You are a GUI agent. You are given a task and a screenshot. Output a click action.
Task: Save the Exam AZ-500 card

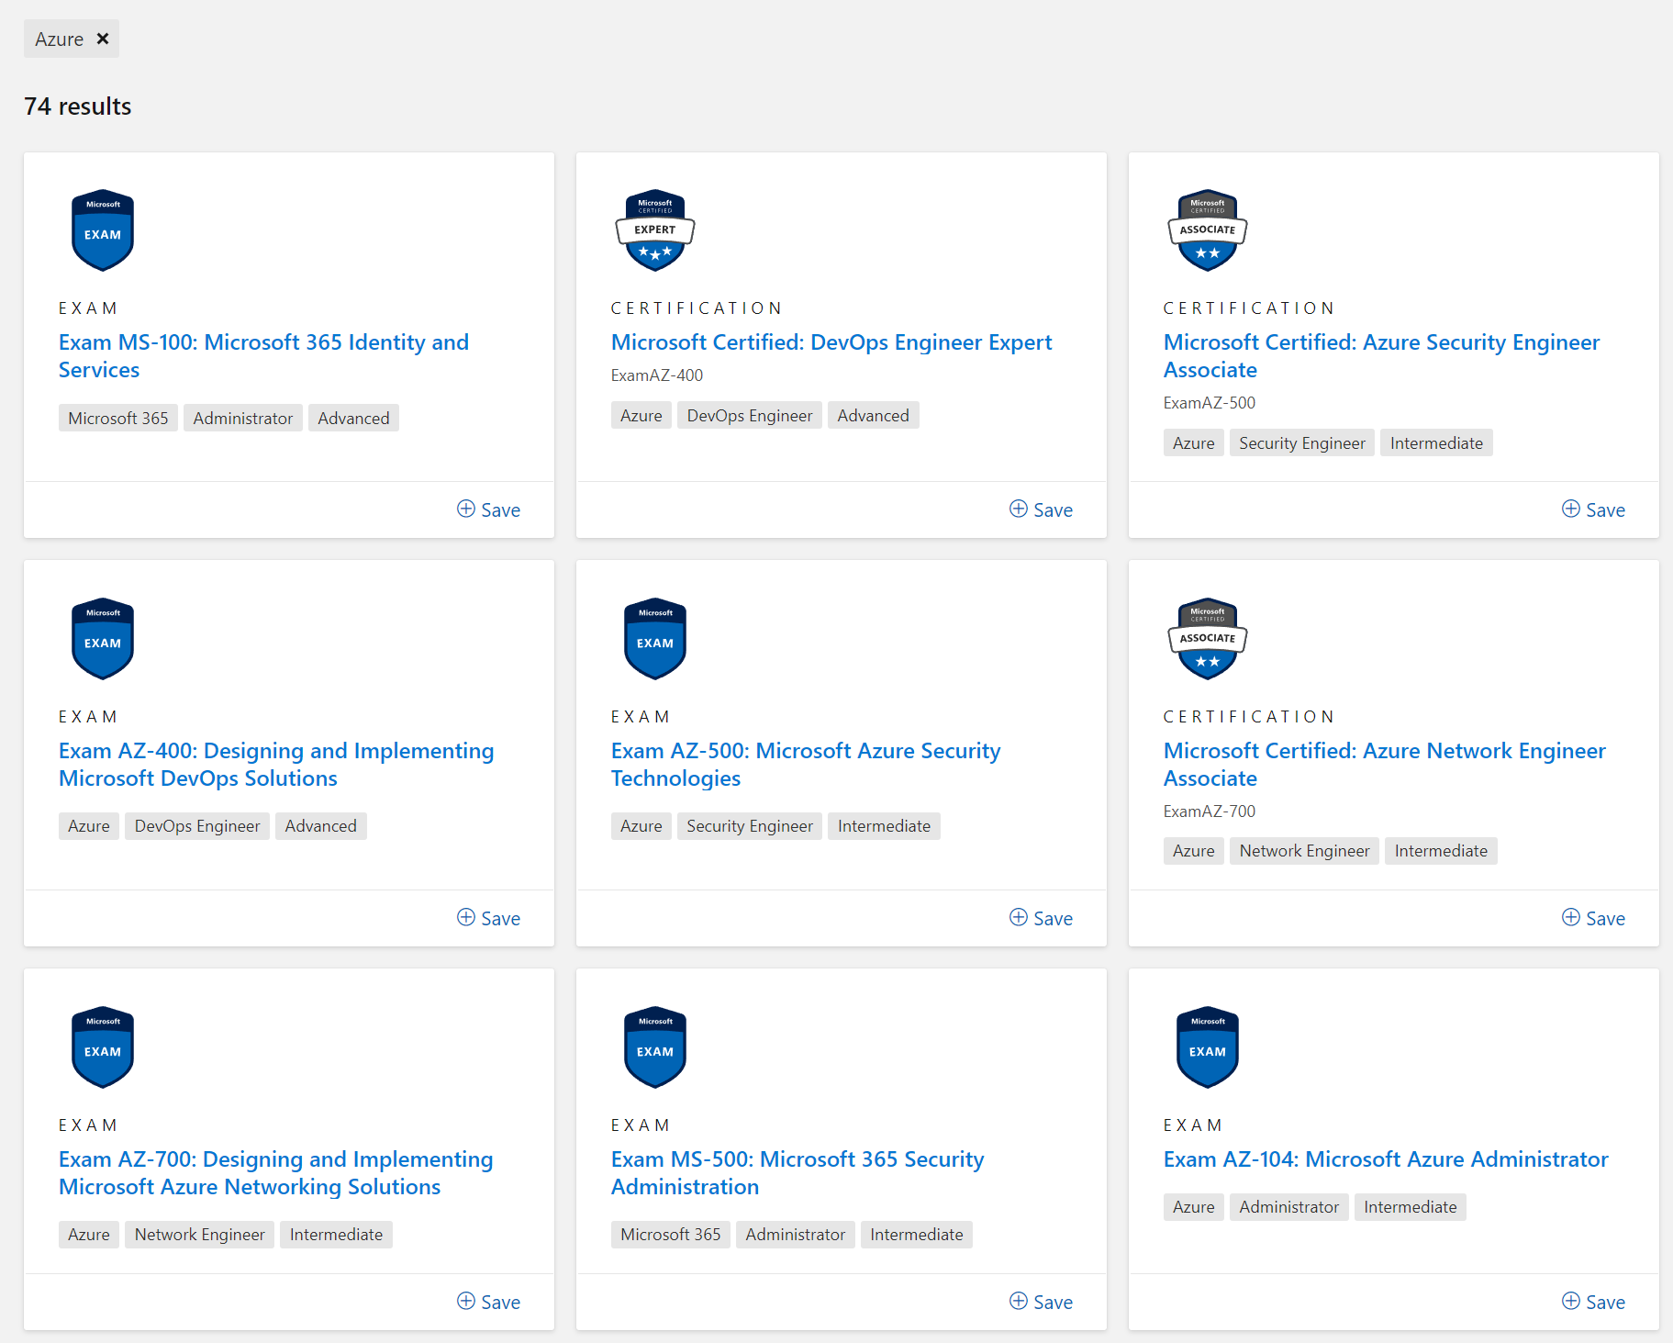point(1042,918)
